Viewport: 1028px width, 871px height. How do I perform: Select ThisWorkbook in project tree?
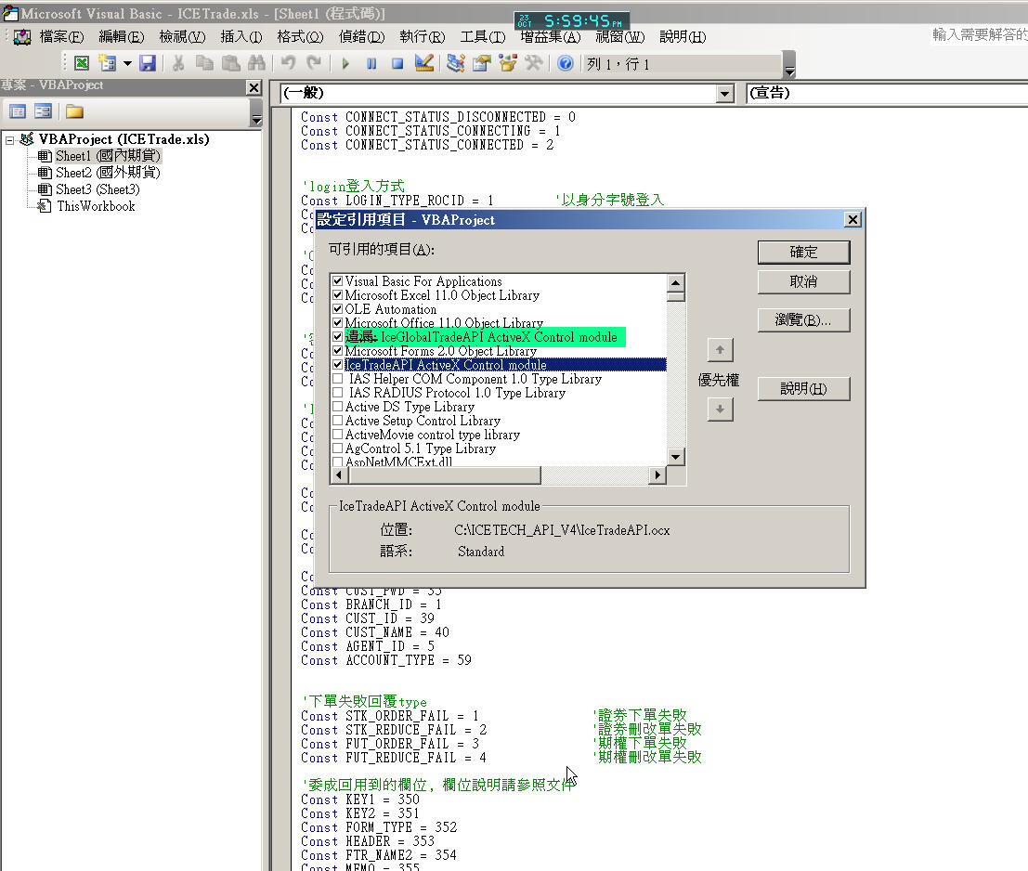tap(96, 206)
